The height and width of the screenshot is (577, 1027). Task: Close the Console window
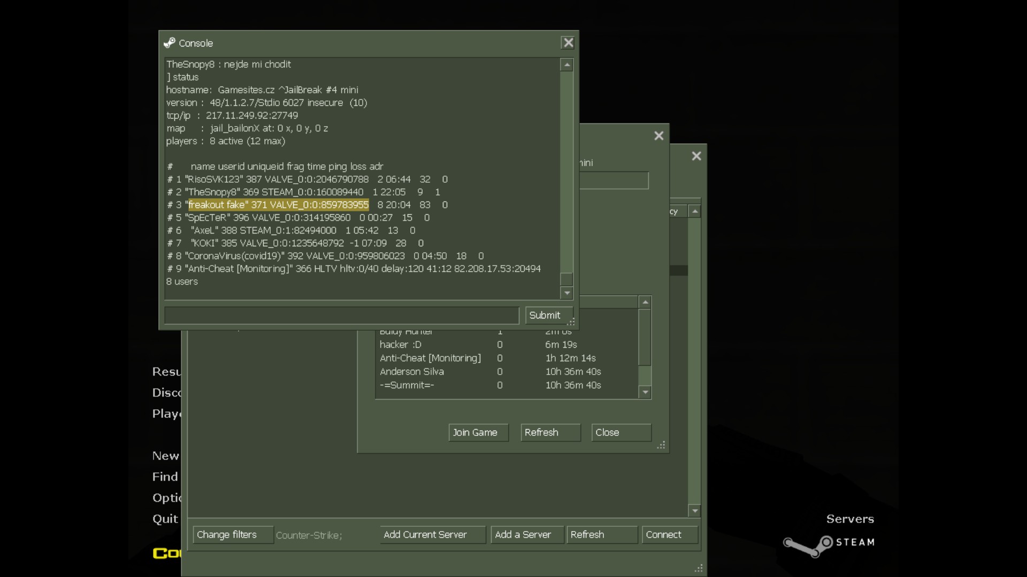[568, 43]
